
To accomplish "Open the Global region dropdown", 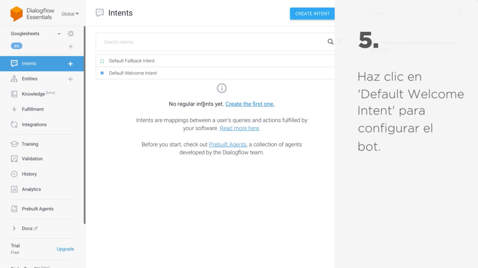I will pos(70,14).
